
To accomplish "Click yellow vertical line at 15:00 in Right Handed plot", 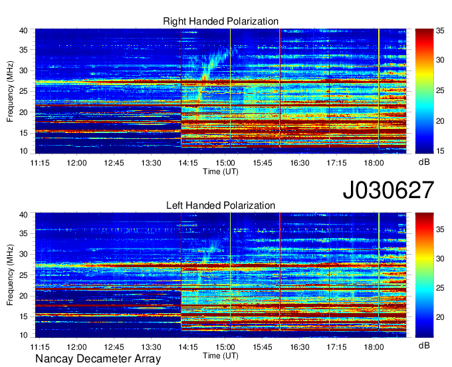I will [231, 88].
